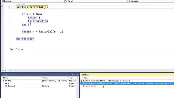
Task: Click the Exit Function code line
Action: (38, 21)
